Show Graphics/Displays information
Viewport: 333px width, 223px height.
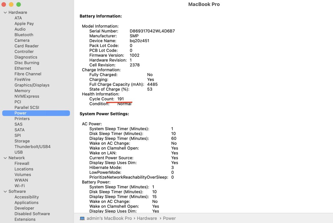coord(32,85)
